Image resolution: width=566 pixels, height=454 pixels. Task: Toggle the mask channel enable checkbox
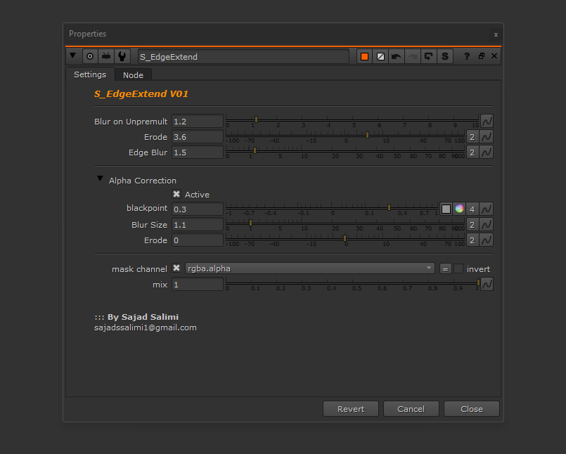pos(176,268)
